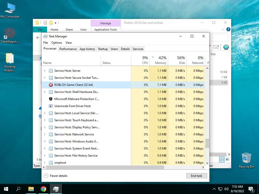Image resolution: width=259 pixels, height=194 pixels.
Task: Click the taskbar clock showing 7:52 AM
Action: point(237,189)
